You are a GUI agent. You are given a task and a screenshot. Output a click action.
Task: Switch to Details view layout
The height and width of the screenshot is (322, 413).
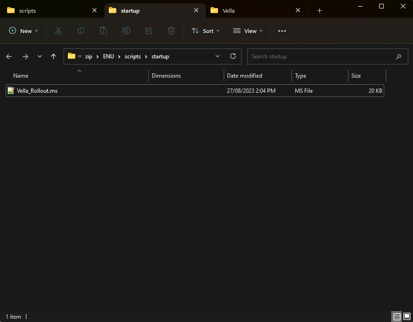[x=397, y=317]
